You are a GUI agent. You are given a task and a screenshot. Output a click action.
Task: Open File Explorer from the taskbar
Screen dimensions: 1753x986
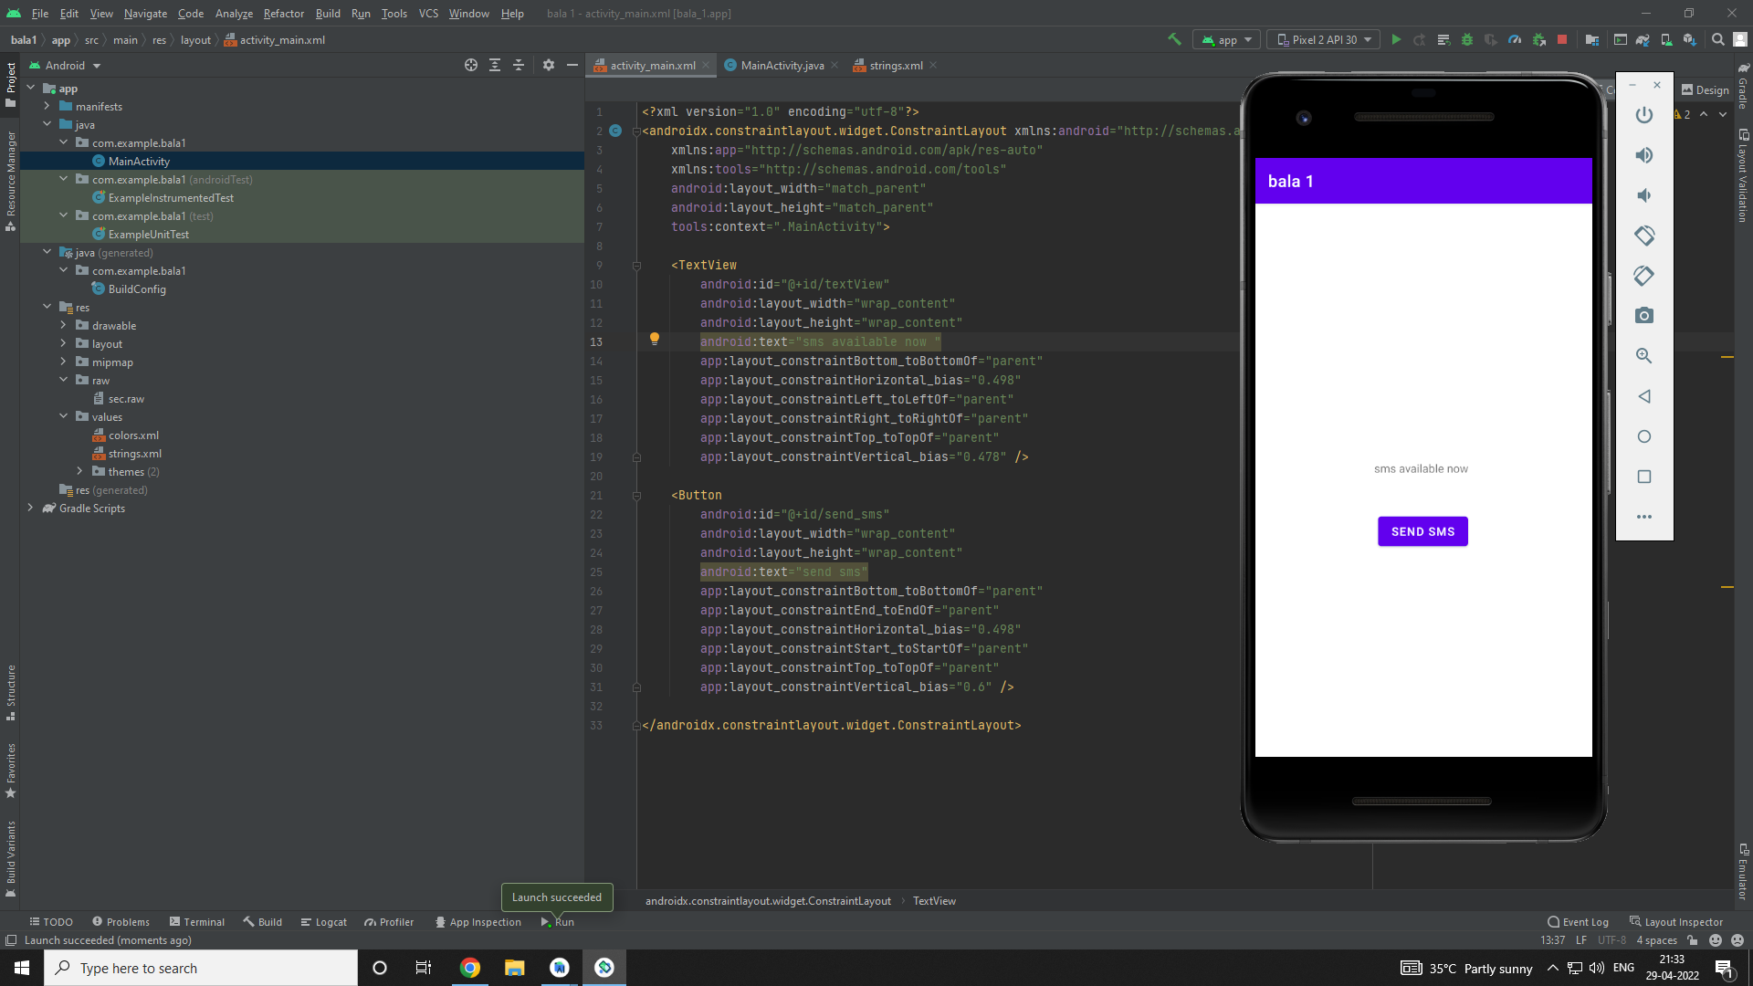(515, 968)
